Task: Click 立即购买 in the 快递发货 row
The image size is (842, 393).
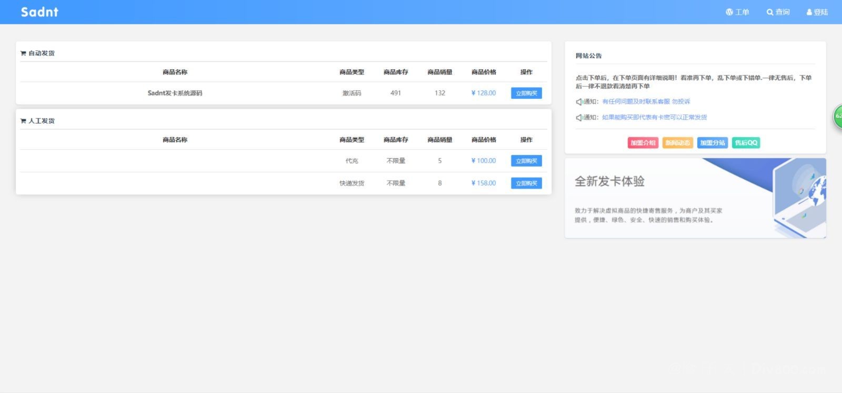Action: pyautogui.click(x=526, y=183)
